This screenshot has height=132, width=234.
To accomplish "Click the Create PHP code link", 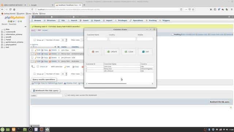I will (217, 34).
